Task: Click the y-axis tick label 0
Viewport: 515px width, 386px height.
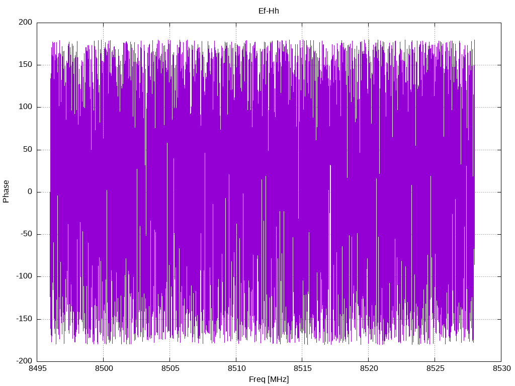Action: [x=30, y=192]
